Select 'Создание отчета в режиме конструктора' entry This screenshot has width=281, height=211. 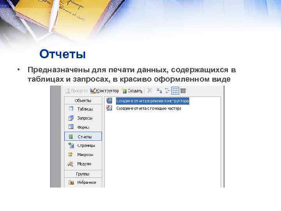coord(153,101)
